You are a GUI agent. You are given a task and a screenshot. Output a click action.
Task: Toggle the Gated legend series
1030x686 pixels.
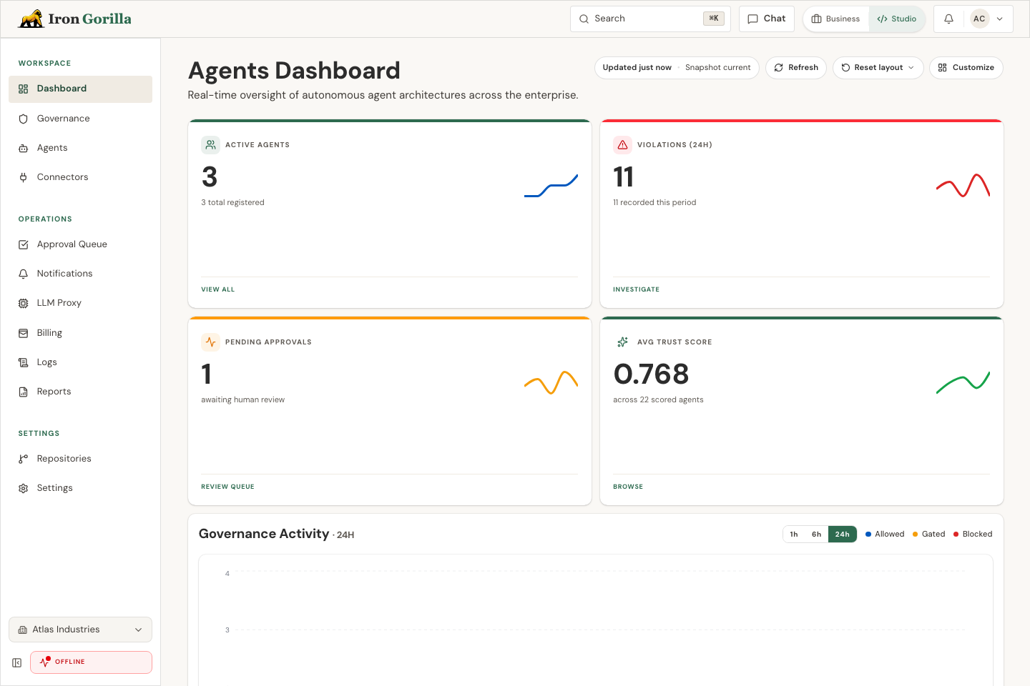928,535
